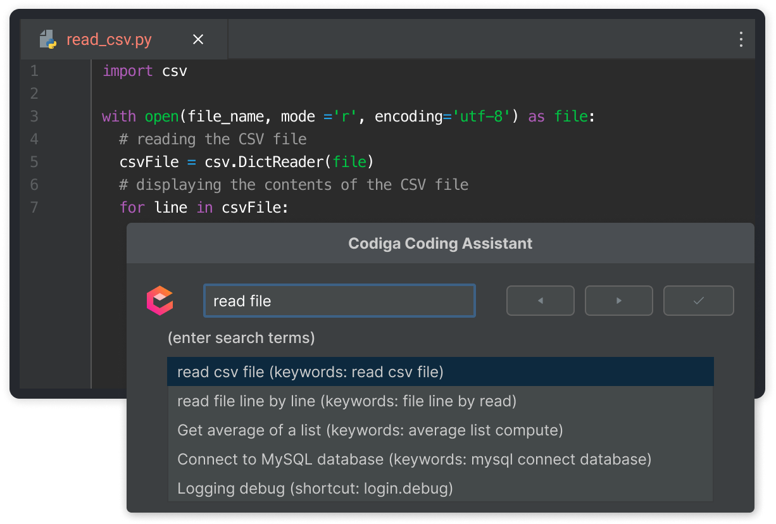Click the '# reading the CSV file' comment
This screenshot has width=776, height=524.
click(213, 139)
